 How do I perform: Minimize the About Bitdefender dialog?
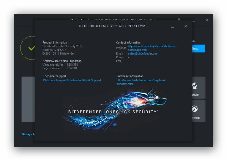tap(173, 27)
